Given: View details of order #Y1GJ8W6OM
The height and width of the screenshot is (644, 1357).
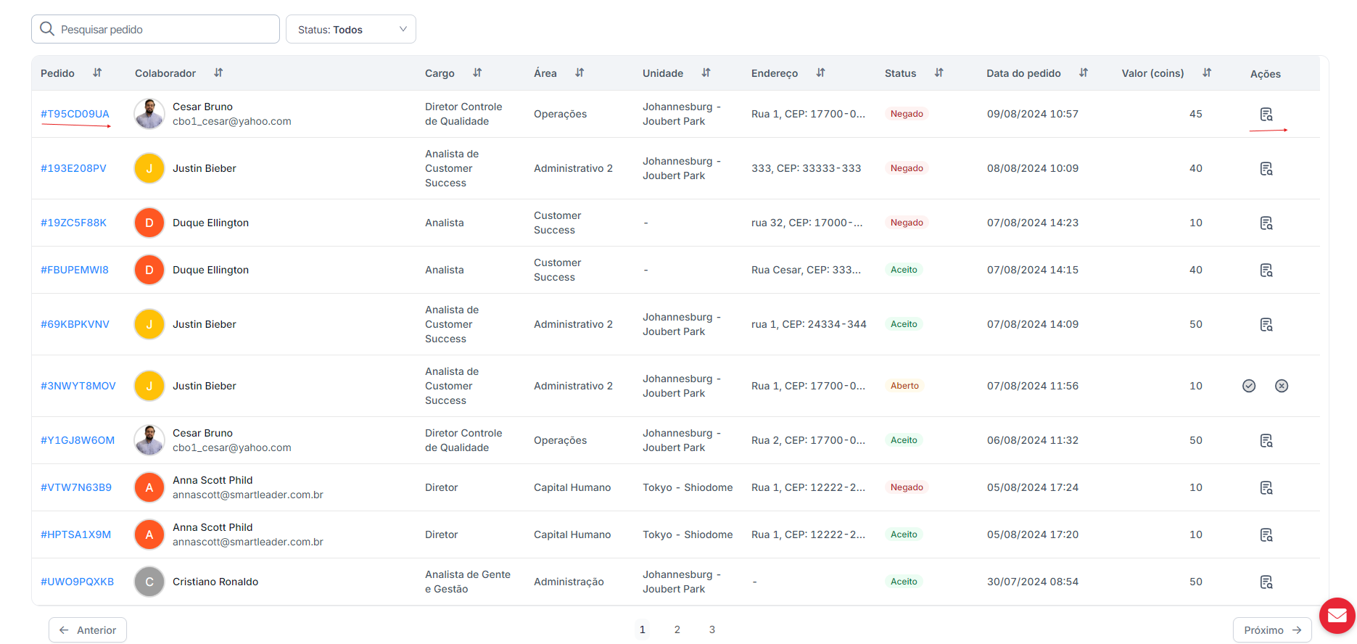Looking at the screenshot, I should [x=1266, y=440].
